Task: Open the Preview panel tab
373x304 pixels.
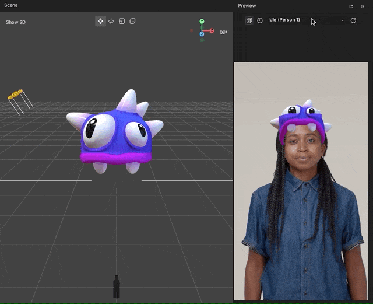Action: [247, 5]
